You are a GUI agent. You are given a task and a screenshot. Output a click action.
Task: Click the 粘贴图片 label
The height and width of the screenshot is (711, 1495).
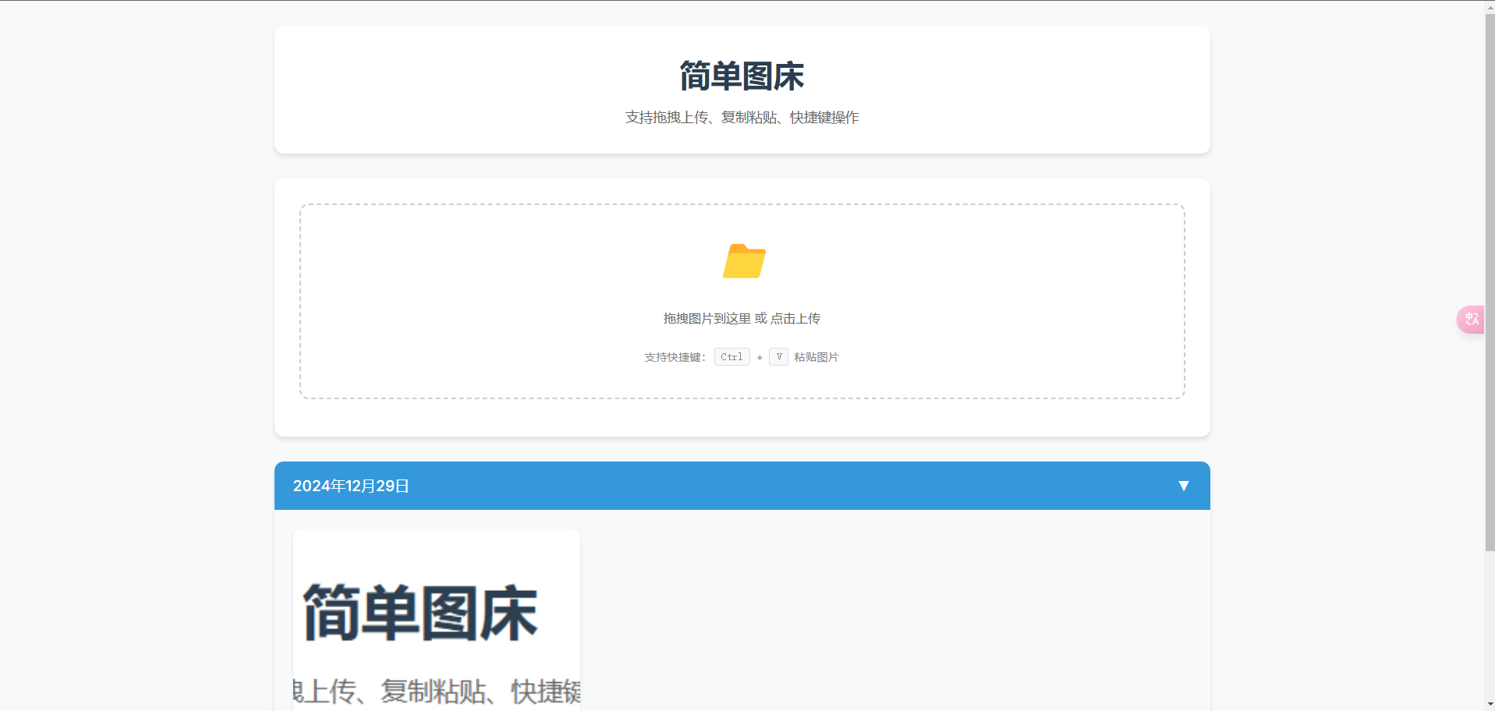click(x=816, y=357)
